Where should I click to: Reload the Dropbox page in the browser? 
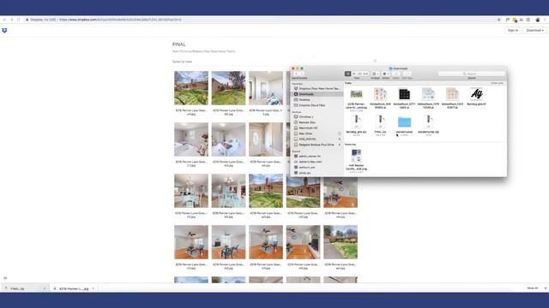19,20
